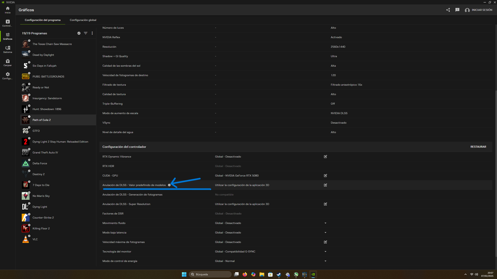Open Steam from the taskbar

click(x=279, y=274)
